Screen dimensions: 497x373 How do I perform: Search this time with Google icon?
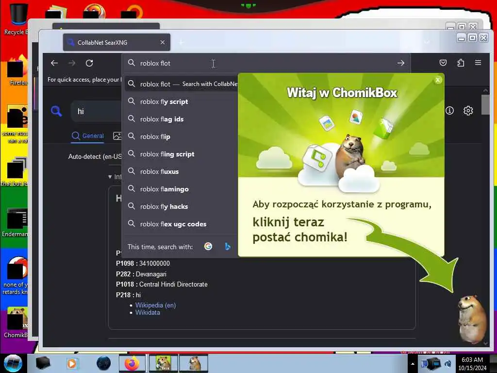coord(208,246)
